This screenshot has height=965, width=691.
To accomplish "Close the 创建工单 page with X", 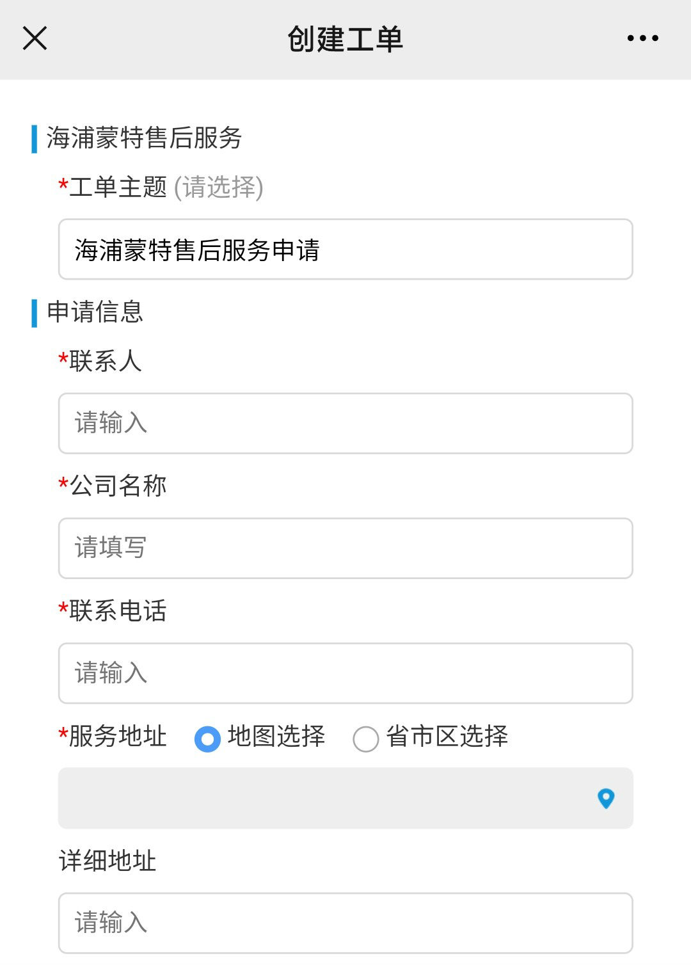I will [x=35, y=38].
